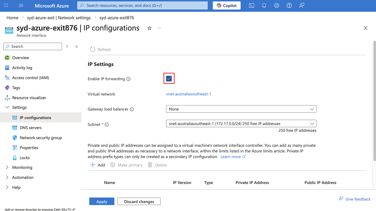Viewport: 376px width, 211px height.
Task: Click the resource search bar
Action: (x=142, y=5)
